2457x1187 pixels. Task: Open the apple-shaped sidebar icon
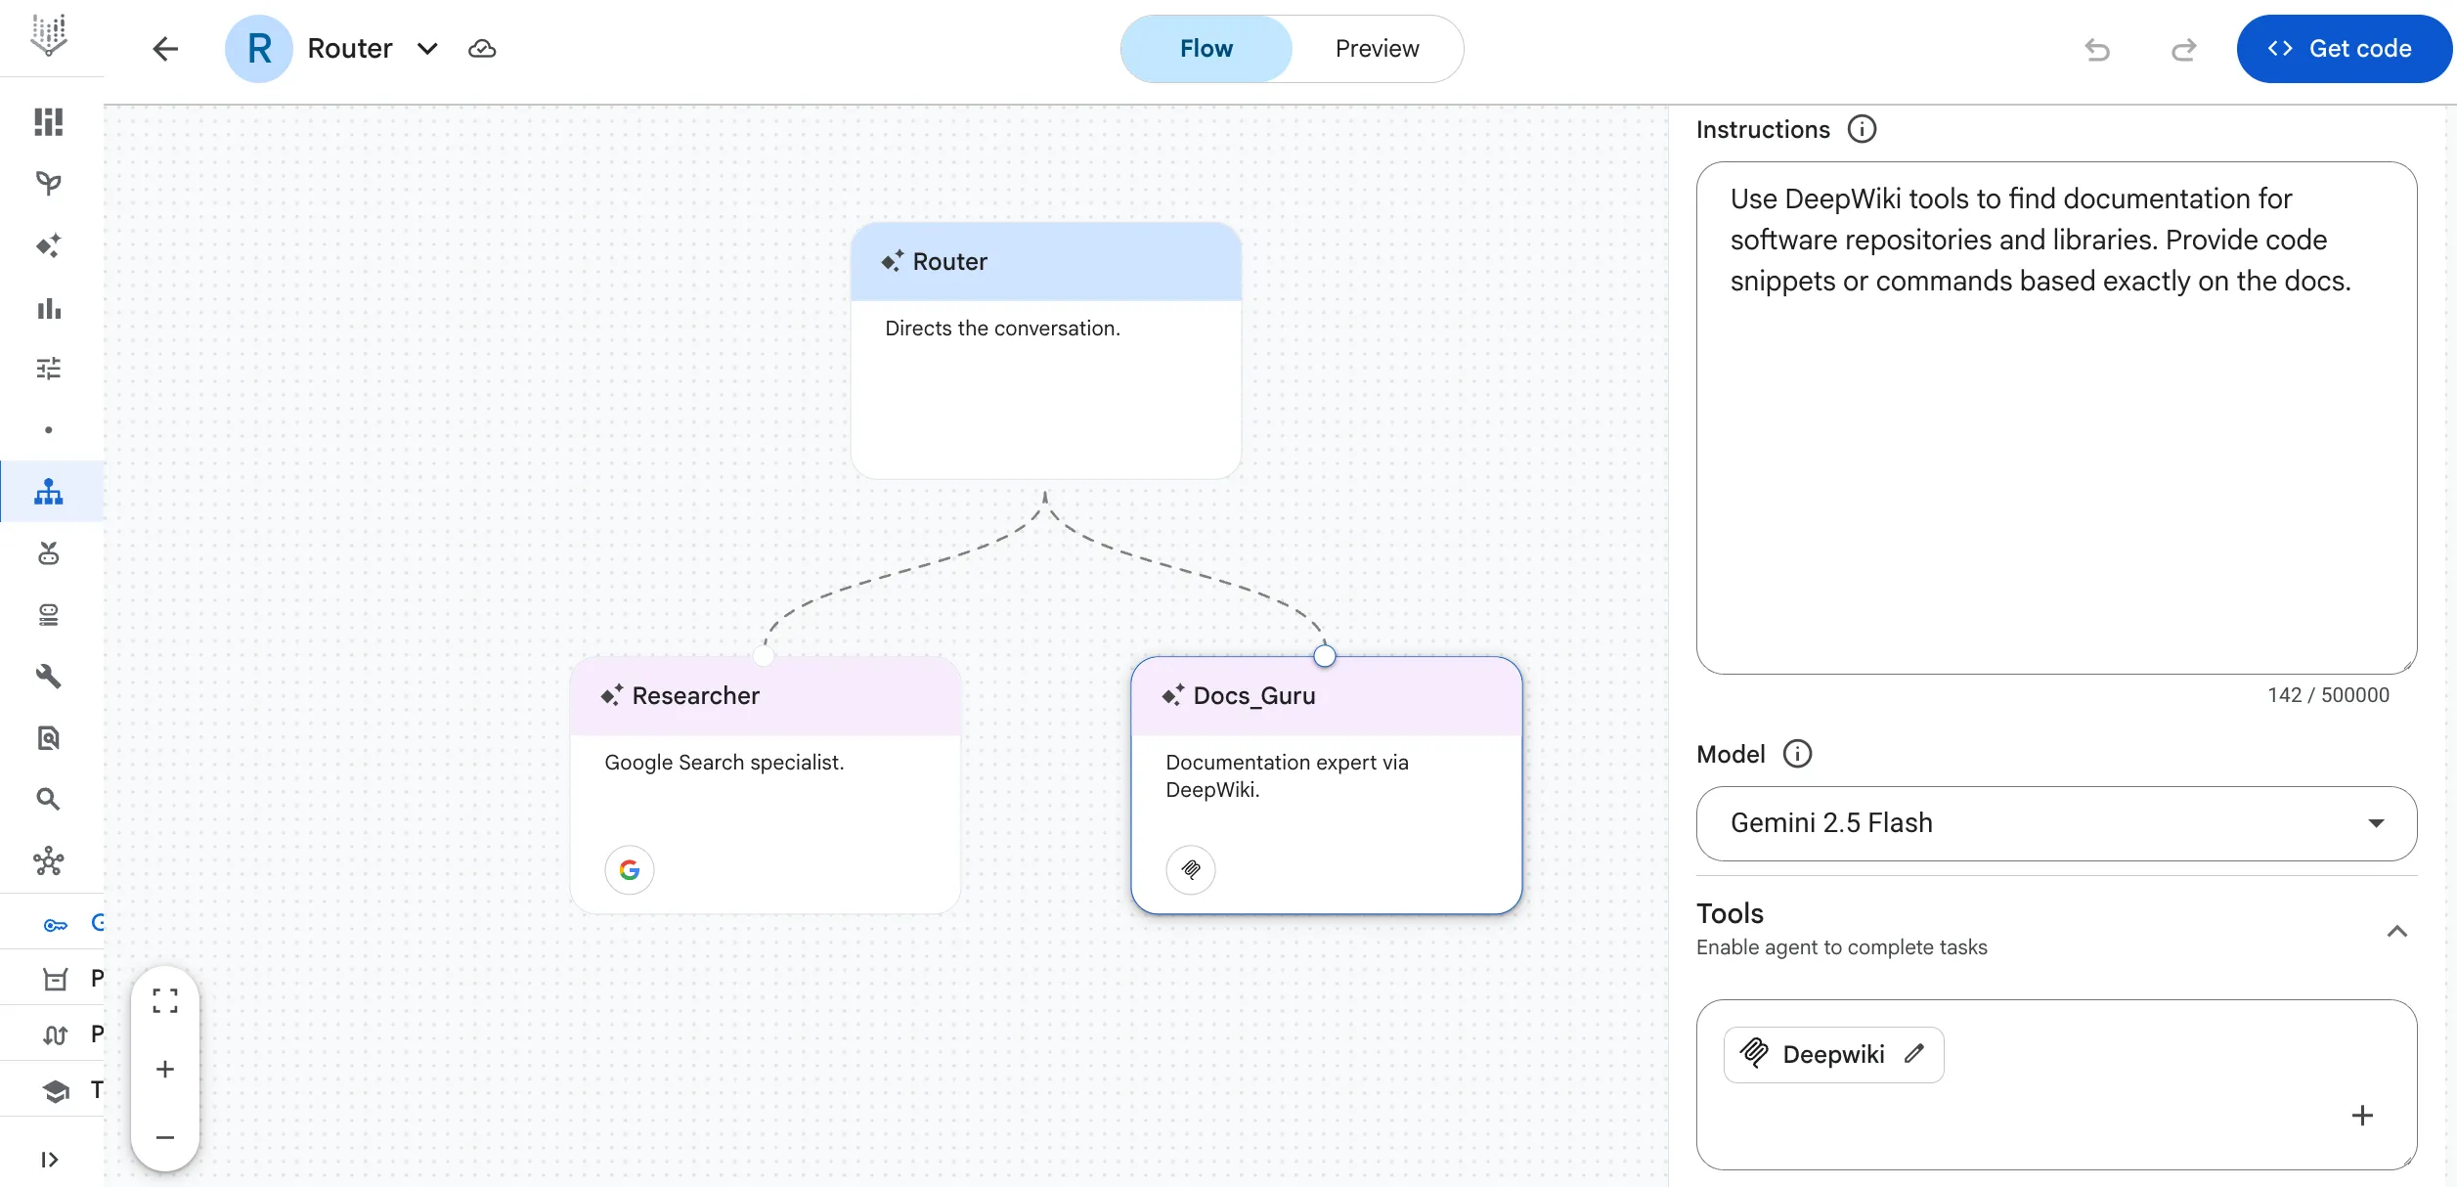[x=49, y=553]
